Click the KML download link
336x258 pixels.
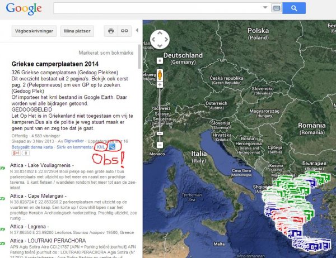coord(101,147)
